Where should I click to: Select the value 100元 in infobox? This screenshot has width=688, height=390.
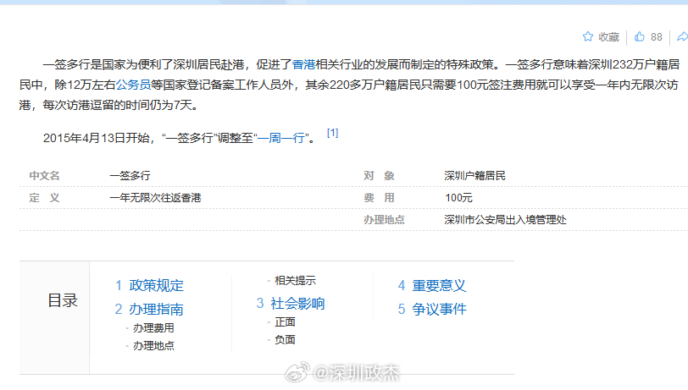(458, 198)
